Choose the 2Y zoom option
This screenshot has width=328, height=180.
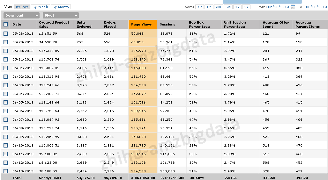(246, 7)
